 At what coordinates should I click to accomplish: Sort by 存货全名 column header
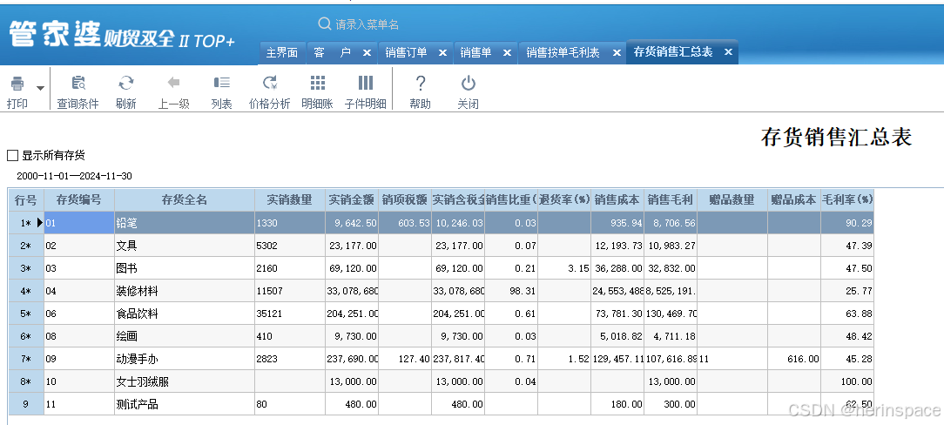pyautogui.click(x=185, y=199)
